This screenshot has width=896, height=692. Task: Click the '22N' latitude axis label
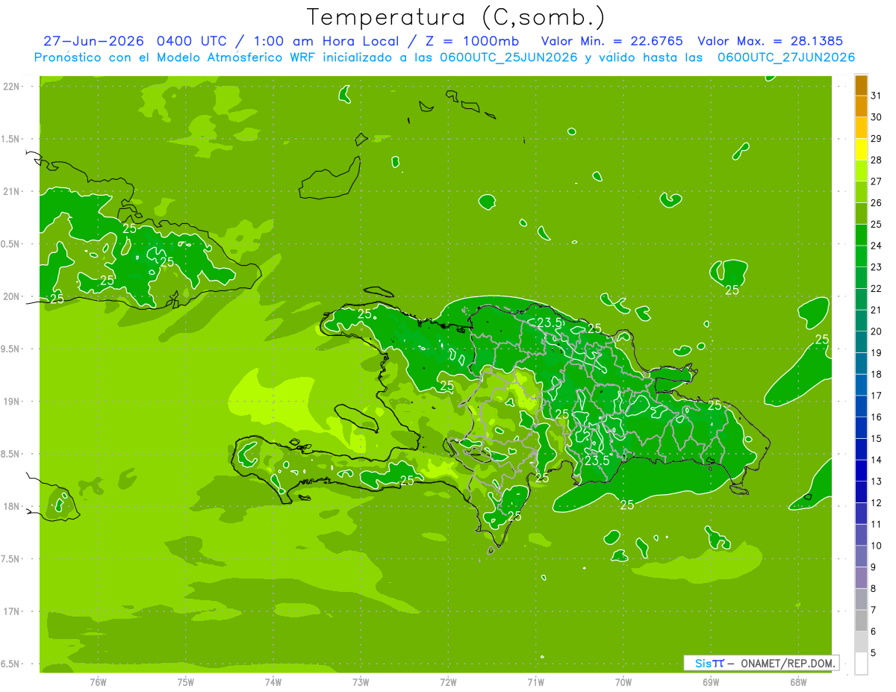pyautogui.click(x=11, y=87)
